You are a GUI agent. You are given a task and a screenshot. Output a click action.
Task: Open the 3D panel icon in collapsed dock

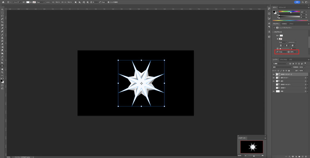pos(269,37)
